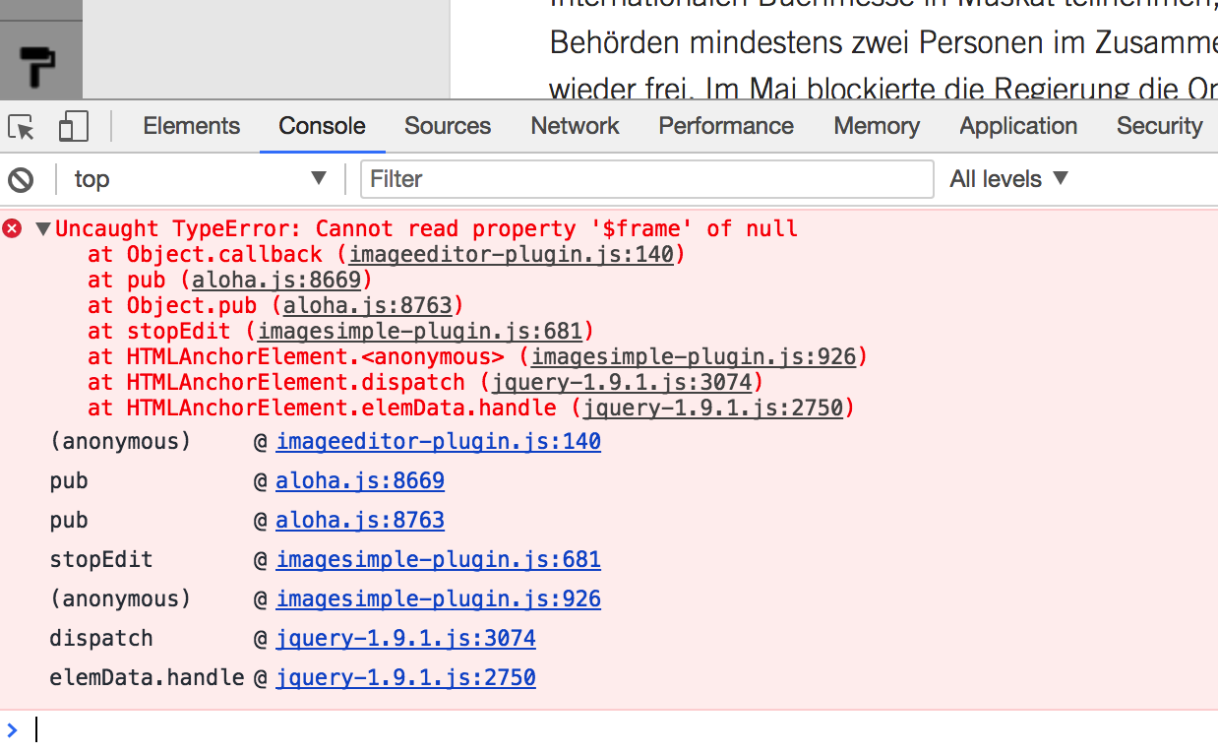Select the elemData.handle call frame text

(x=147, y=678)
